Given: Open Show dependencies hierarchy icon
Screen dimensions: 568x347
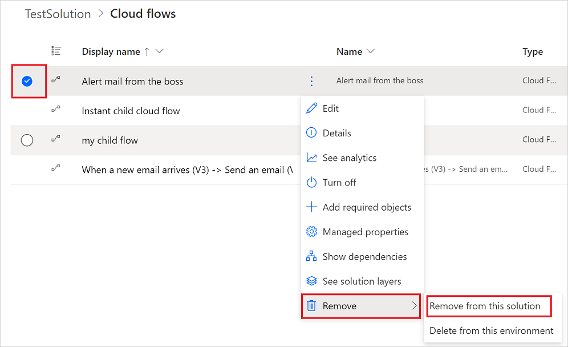Looking at the screenshot, I should pyautogui.click(x=311, y=256).
